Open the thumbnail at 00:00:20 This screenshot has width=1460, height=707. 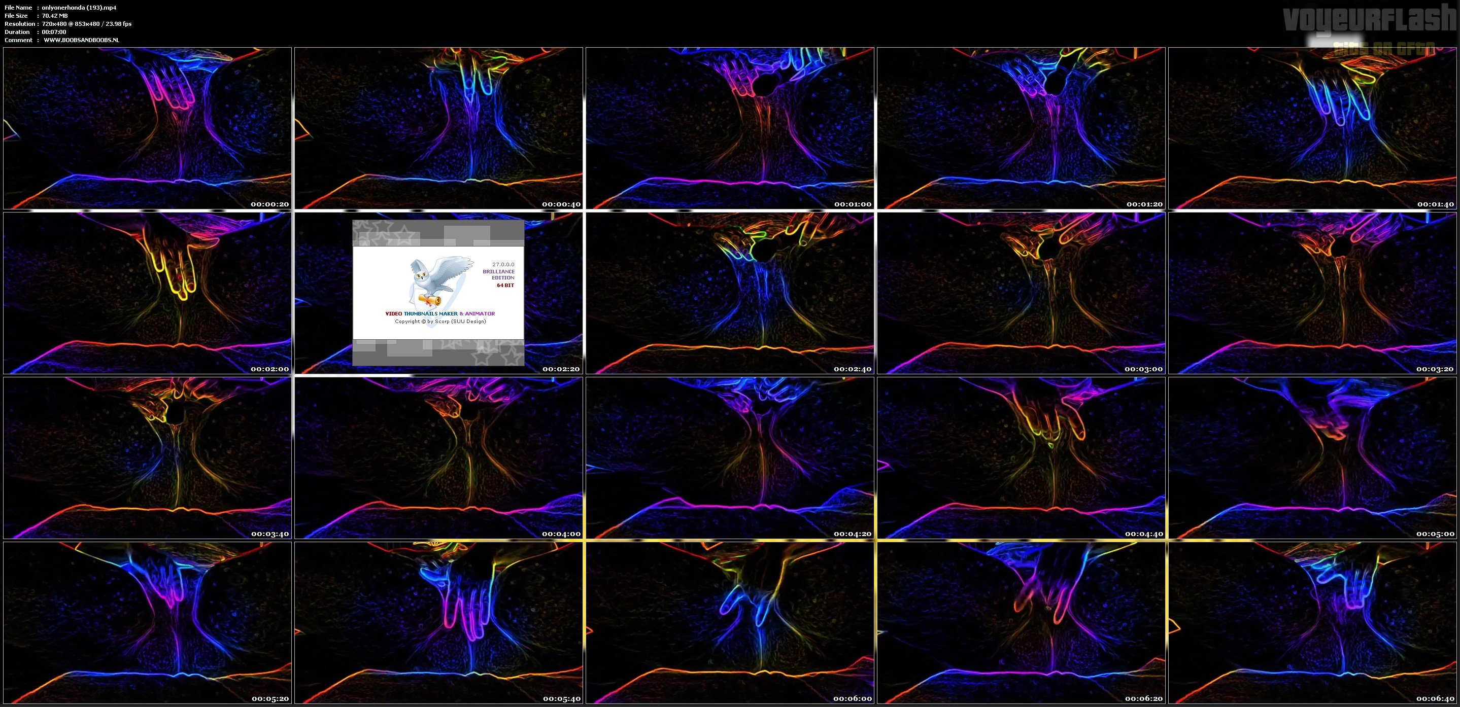coord(147,128)
